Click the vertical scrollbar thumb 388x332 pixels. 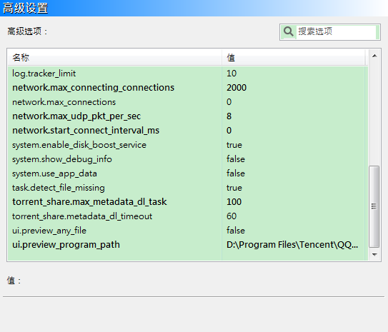374,206
